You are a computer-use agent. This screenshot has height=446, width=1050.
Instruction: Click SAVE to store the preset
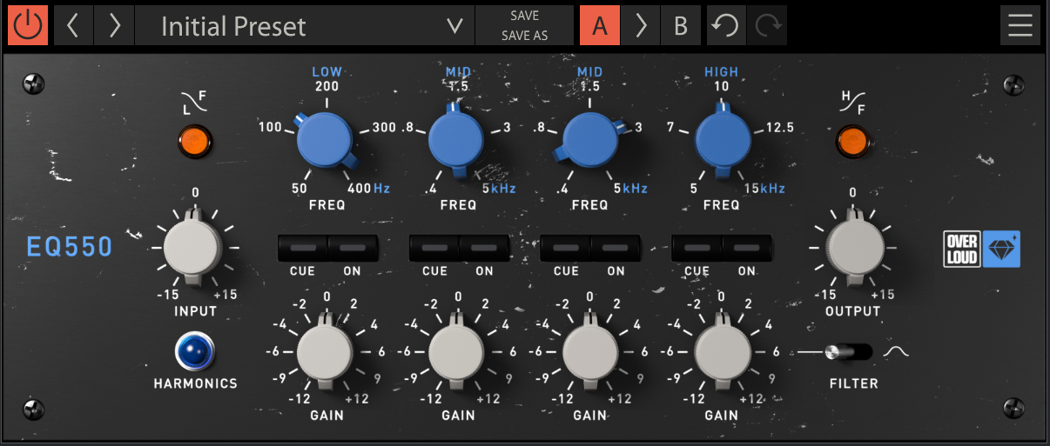pos(524,16)
